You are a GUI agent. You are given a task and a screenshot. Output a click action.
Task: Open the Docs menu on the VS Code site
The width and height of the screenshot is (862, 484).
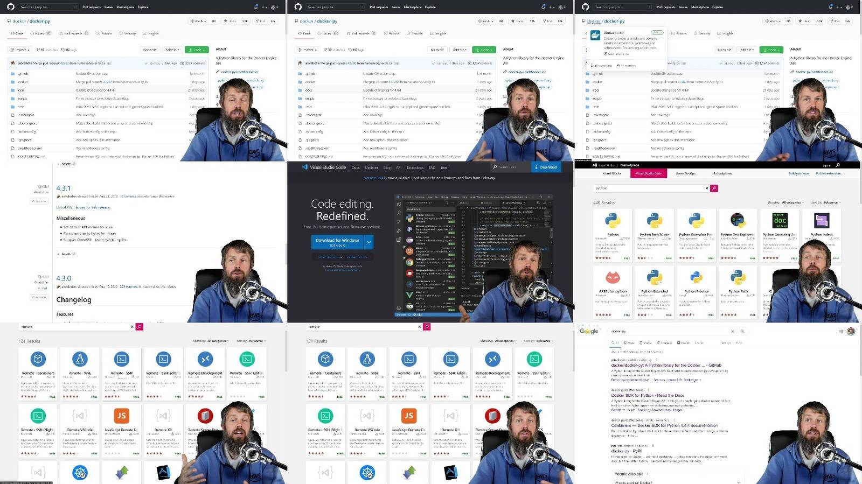[x=356, y=167]
